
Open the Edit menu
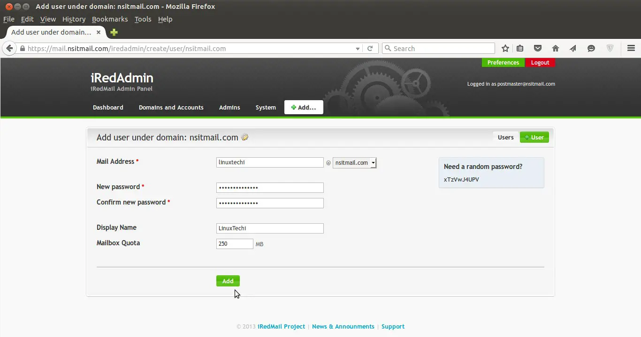[27, 19]
